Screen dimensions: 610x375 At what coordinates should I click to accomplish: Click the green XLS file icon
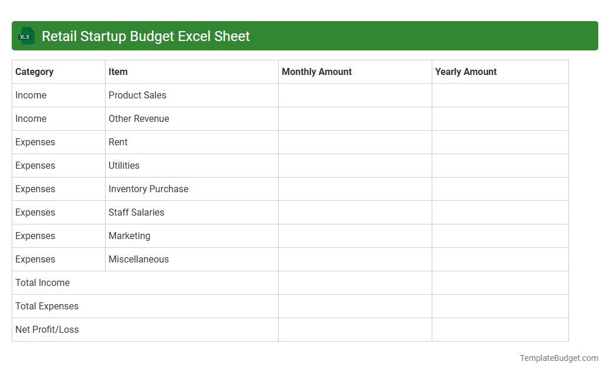(26, 36)
